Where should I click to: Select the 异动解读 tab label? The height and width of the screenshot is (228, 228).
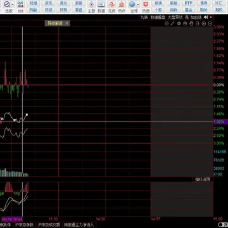click(x=54, y=23)
